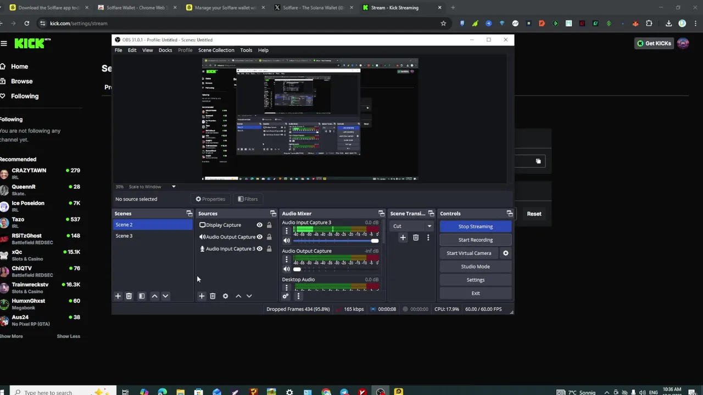This screenshot has height=395, width=703.
Task: Add a new source with the plus icon
Action: pos(202,296)
